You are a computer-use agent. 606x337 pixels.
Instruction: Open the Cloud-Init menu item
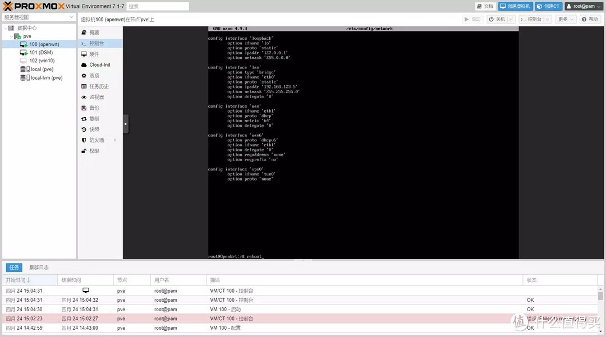pyautogui.click(x=100, y=65)
